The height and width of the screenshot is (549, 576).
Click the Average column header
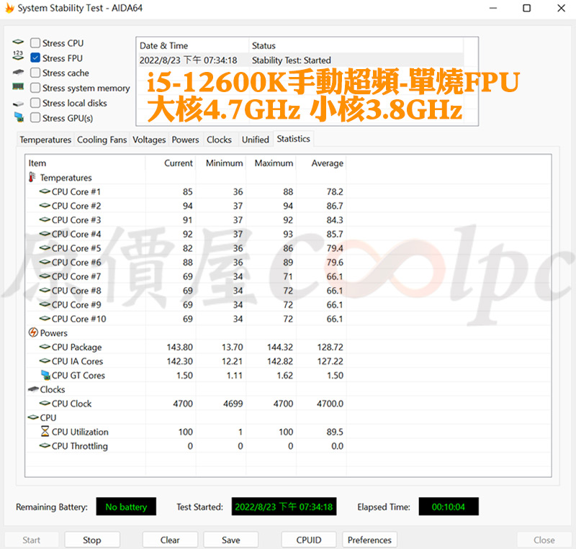[x=321, y=163]
